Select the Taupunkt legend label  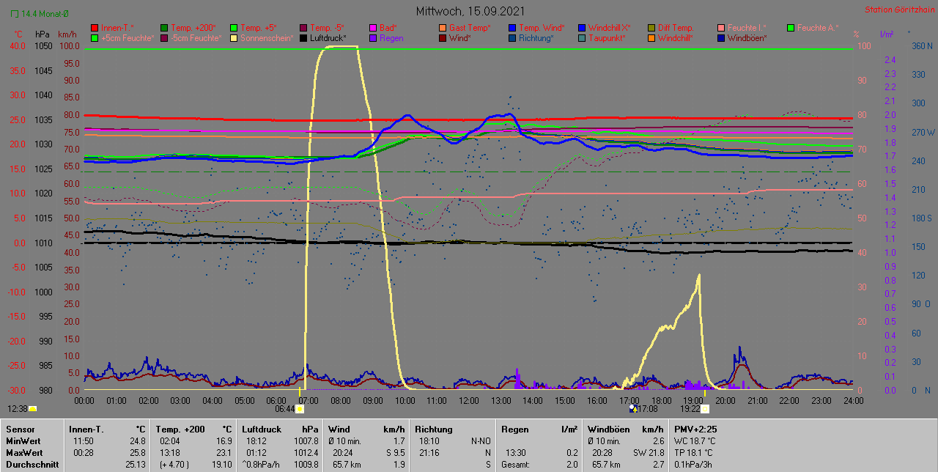click(607, 37)
